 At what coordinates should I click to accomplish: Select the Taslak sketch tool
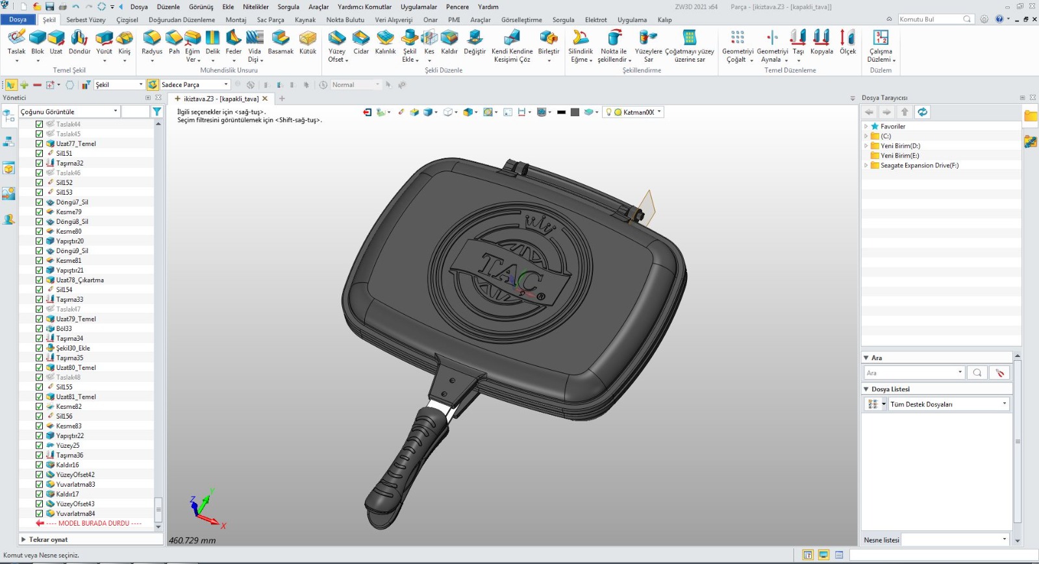[16, 42]
